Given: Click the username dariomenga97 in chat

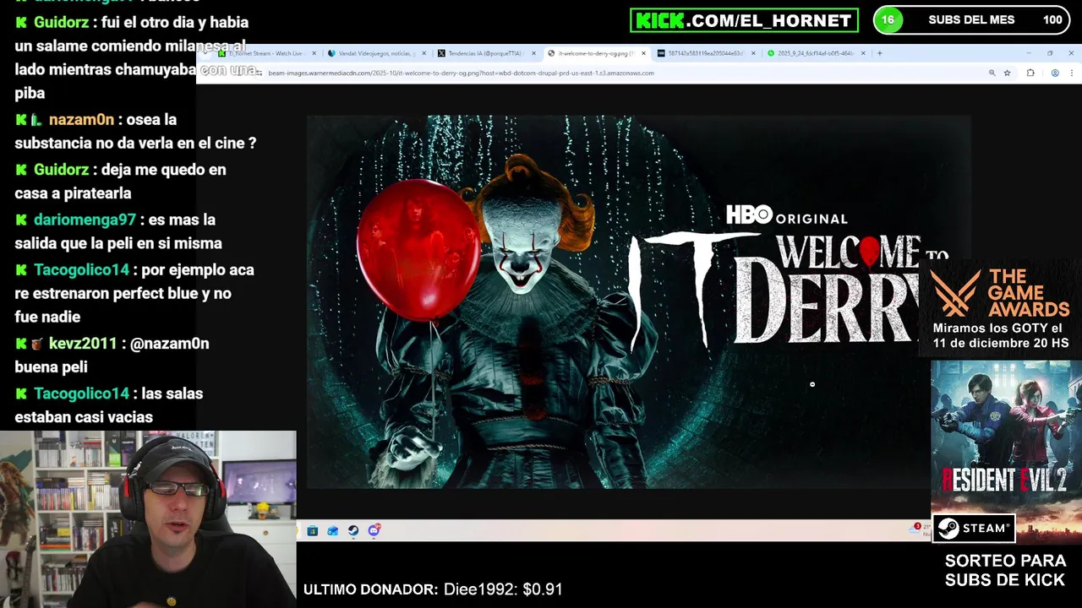Looking at the screenshot, I should tap(85, 220).
